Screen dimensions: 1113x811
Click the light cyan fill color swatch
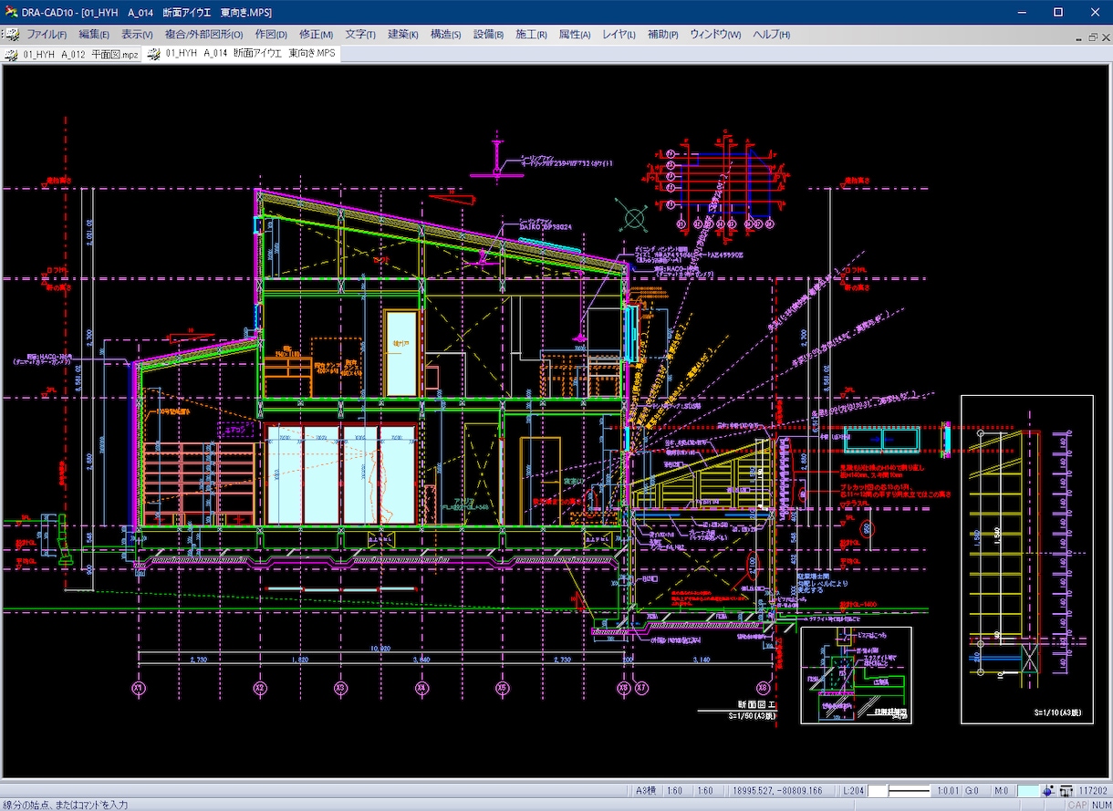(x=1028, y=791)
